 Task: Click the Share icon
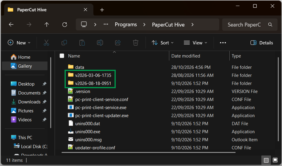tap(118, 43)
